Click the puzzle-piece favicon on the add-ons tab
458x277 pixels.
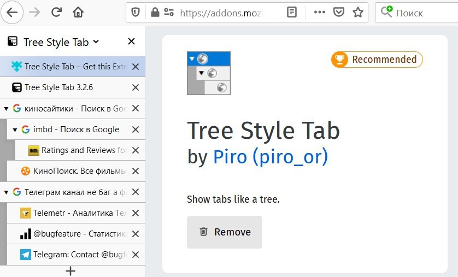pos(16,67)
